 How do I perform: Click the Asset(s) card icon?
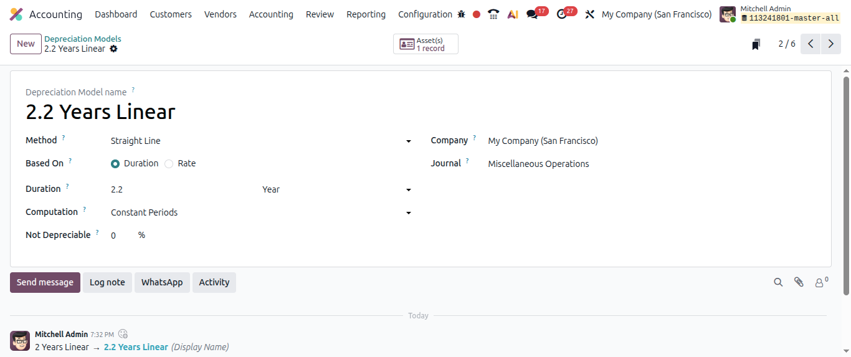[407, 44]
